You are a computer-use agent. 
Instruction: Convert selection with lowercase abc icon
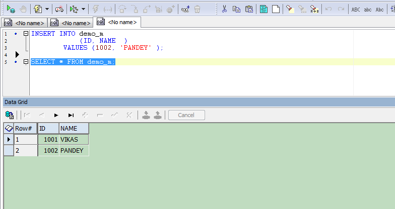pyautogui.click(x=368, y=9)
